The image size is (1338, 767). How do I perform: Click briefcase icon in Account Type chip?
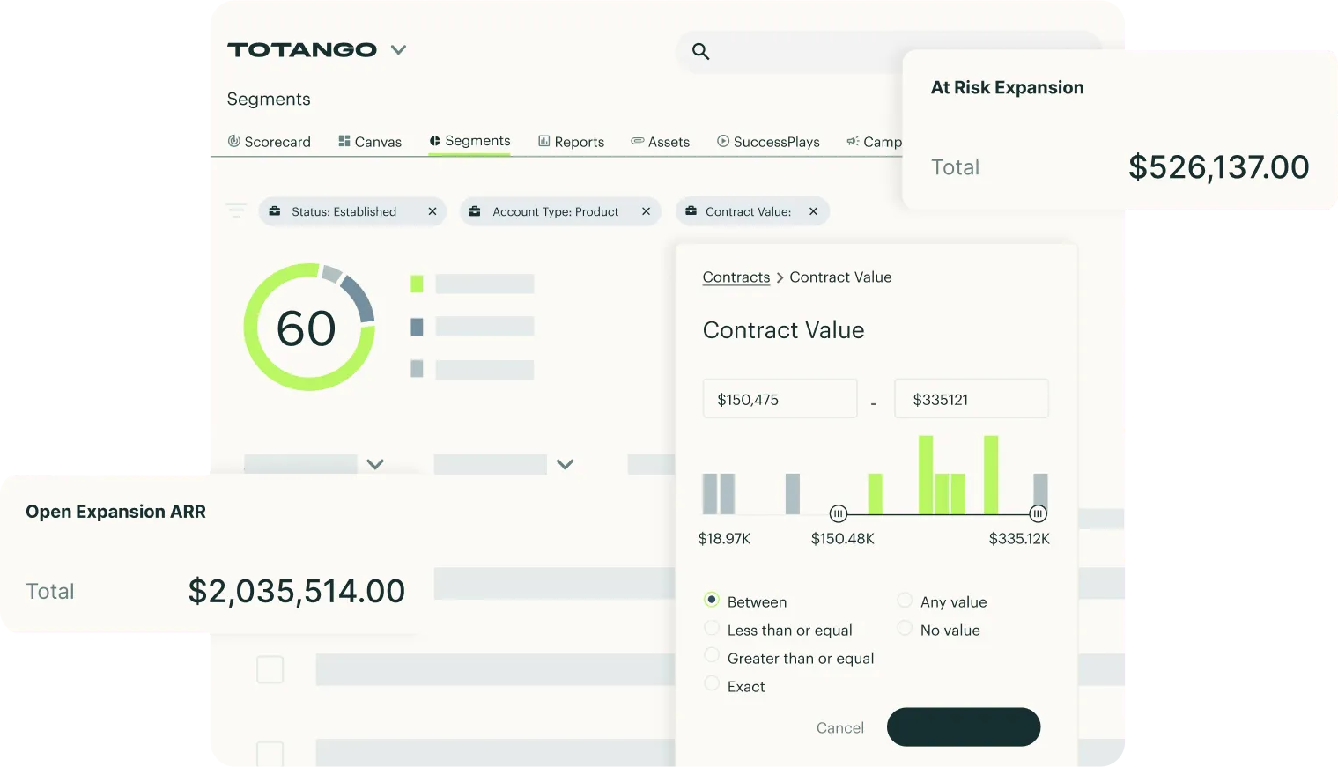coord(475,211)
